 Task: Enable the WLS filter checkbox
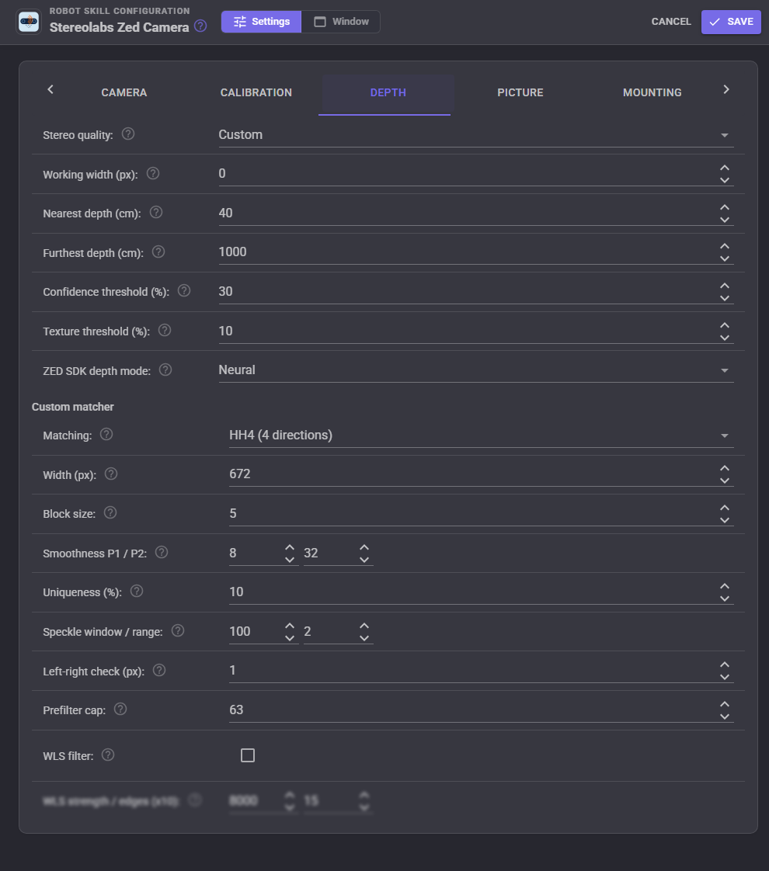[248, 755]
